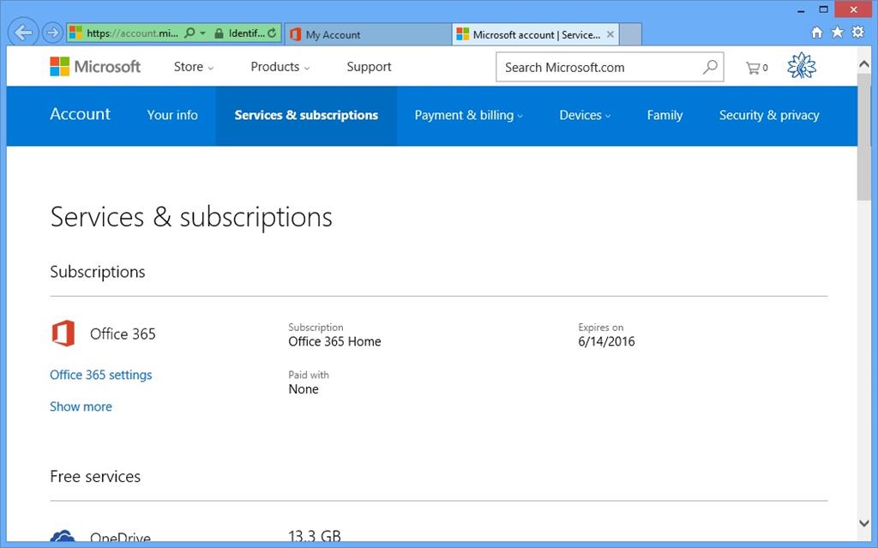Image resolution: width=878 pixels, height=548 pixels.
Task: Go to browser home page icon
Action: 817,33
